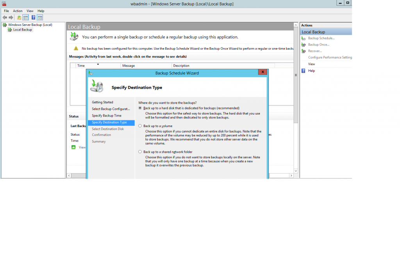Click the Message column header
Viewport: 400px width, 267px height.
point(146,66)
